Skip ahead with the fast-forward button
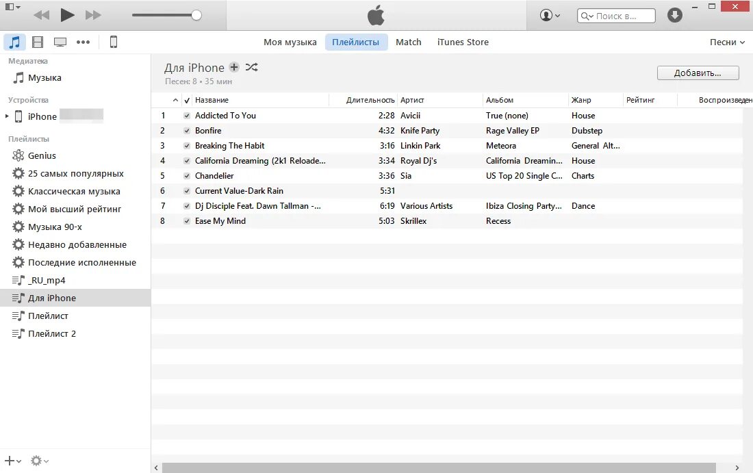 pyautogui.click(x=93, y=15)
